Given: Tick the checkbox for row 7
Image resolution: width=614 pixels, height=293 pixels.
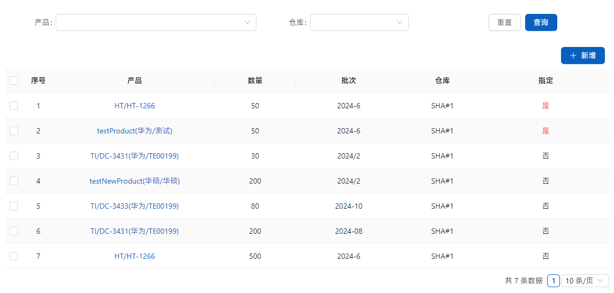Looking at the screenshot, I should click(x=14, y=256).
